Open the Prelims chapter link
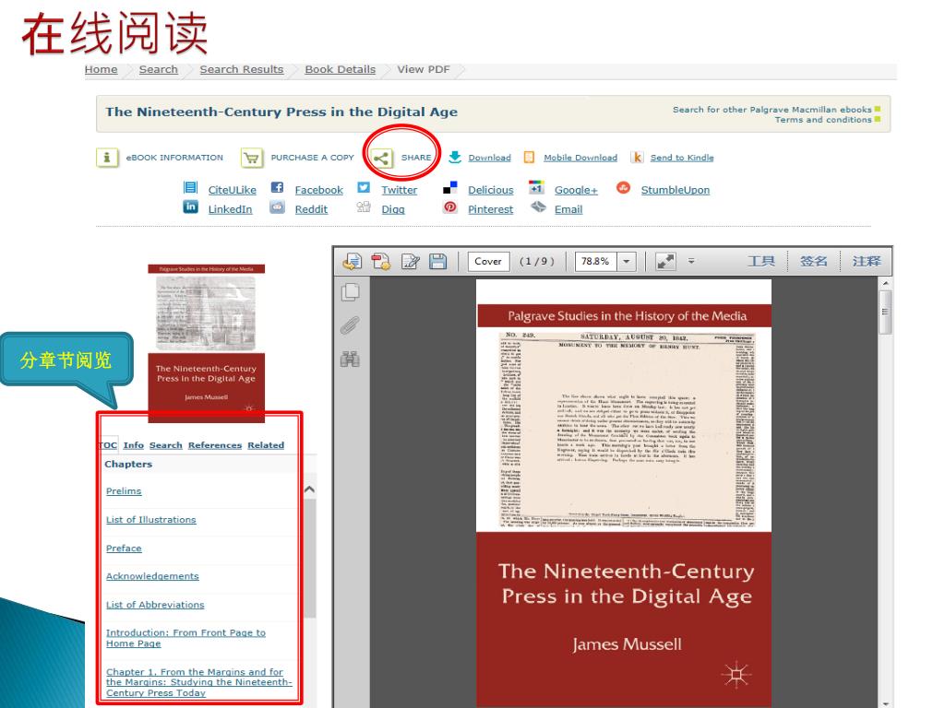The width and height of the screenshot is (945, 708). point(124,491)
